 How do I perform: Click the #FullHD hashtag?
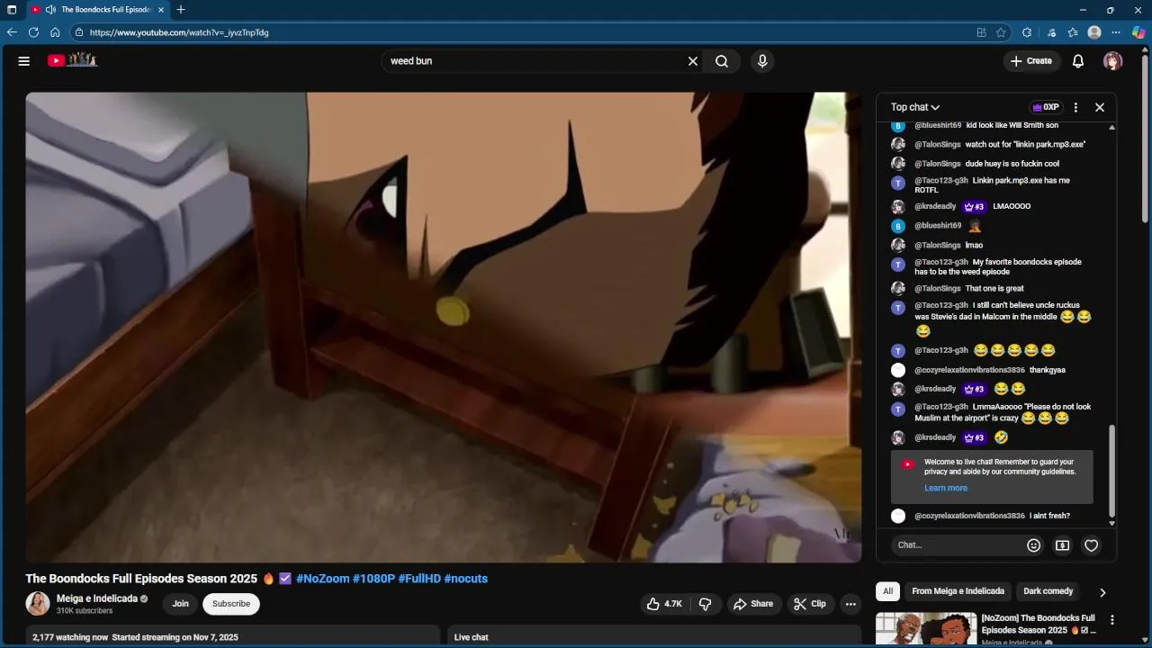click(x=419, y=579)
